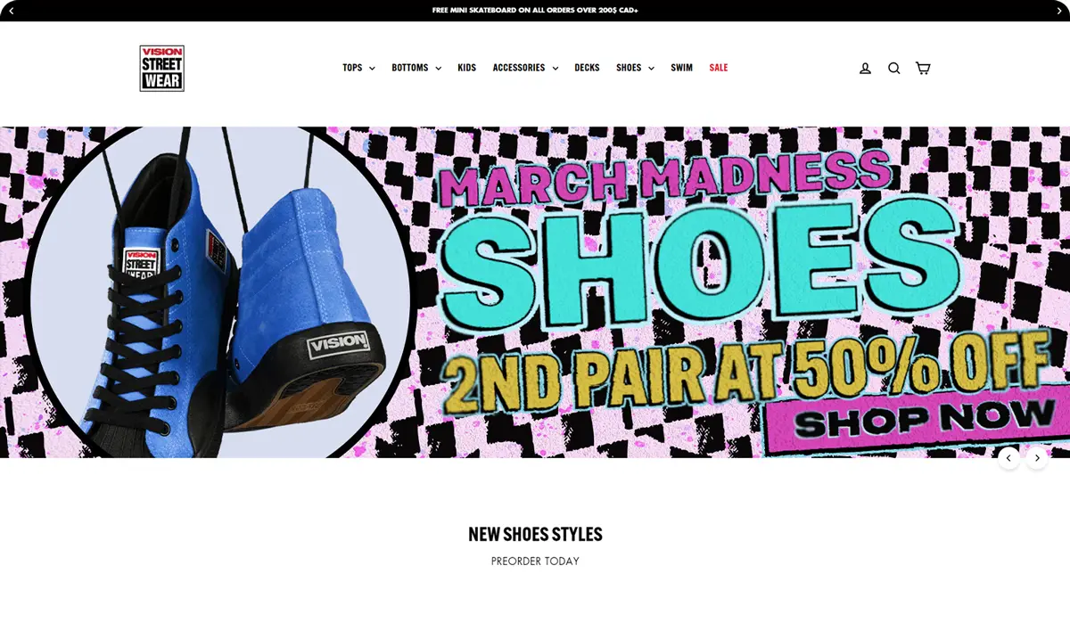Expand the Shoes dropdown menu

click(x=635, y=68)
